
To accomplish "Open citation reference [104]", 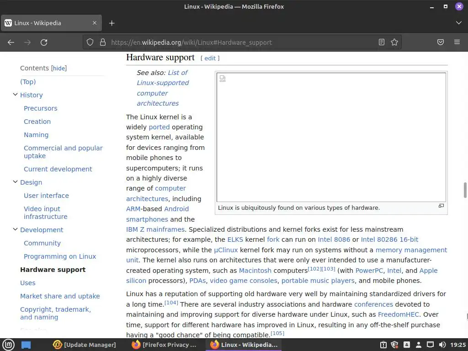I will 171,303.
